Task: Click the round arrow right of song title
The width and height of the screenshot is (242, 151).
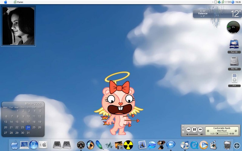Action: [x=236, y=131]
